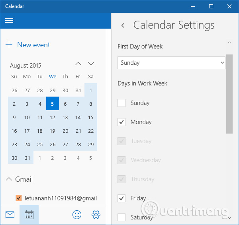Go back from Calendar Settings

[123, 25]
